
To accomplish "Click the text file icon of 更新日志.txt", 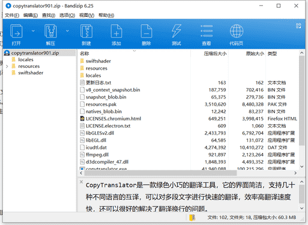I will click(x=82, y=83).
